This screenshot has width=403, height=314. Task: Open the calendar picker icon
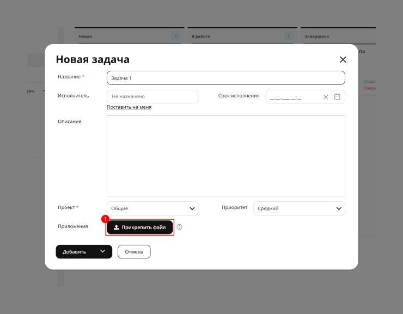[337, 97]
